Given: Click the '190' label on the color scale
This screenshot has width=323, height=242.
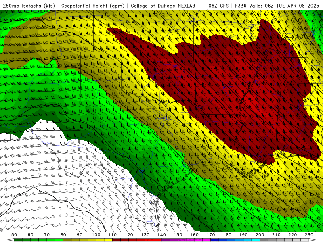Looking at the screenshot, I should [x=243, y=235].
